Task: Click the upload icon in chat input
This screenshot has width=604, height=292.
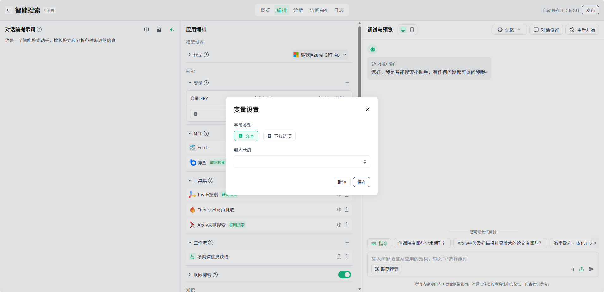Action: click(x=582, y=269)
